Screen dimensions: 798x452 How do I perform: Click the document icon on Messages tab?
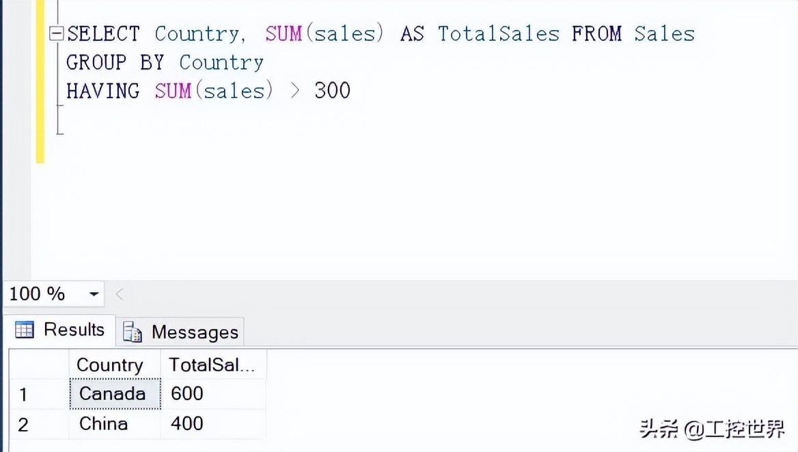pyautogui.click(x=133, y=333)
